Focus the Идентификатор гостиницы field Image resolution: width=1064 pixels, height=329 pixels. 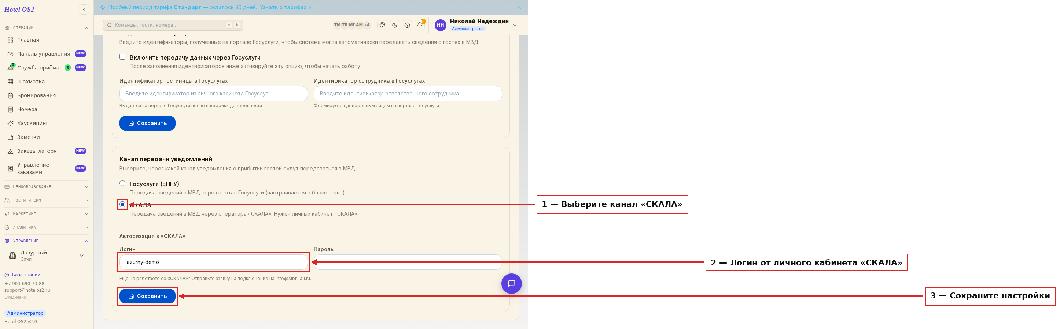pyautogui.click(x=214, y=94)
